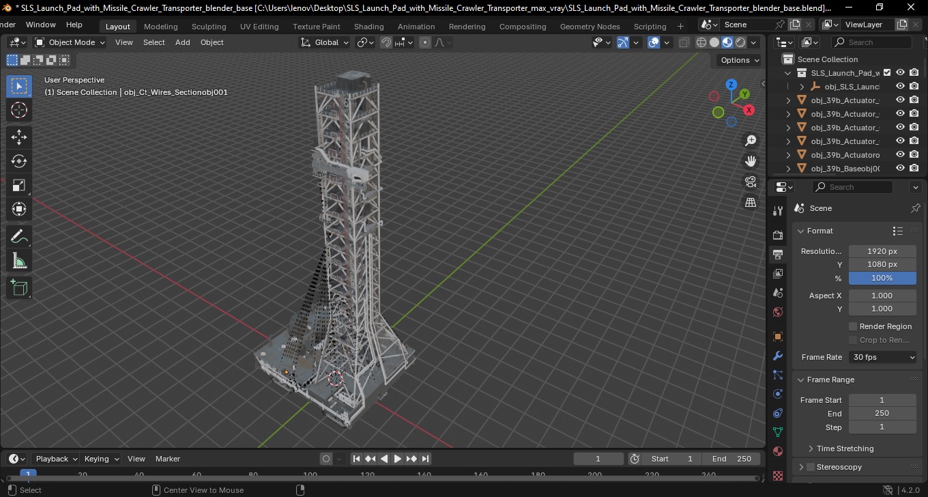Image resolution: width=928 pixels, height=497 pixels.
Task: Select the Move tool
Action: coord(19,137)
